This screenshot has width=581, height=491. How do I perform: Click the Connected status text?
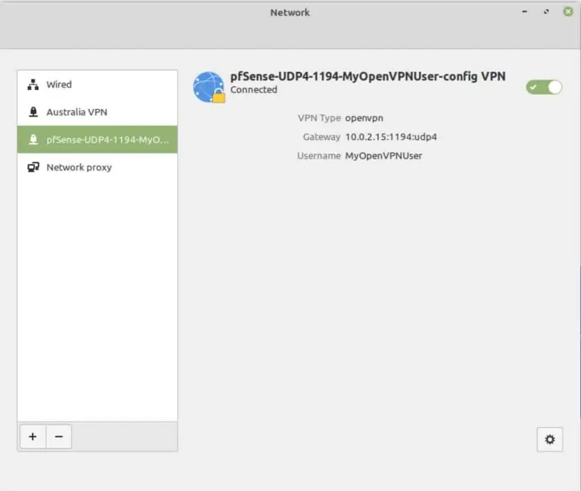click(x=254, y=90)
